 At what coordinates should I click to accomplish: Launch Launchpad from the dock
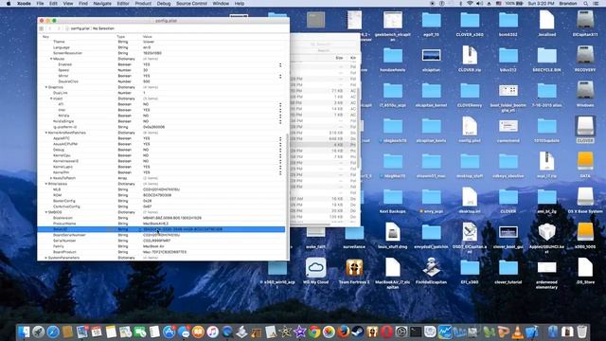[x=38, y=332]
